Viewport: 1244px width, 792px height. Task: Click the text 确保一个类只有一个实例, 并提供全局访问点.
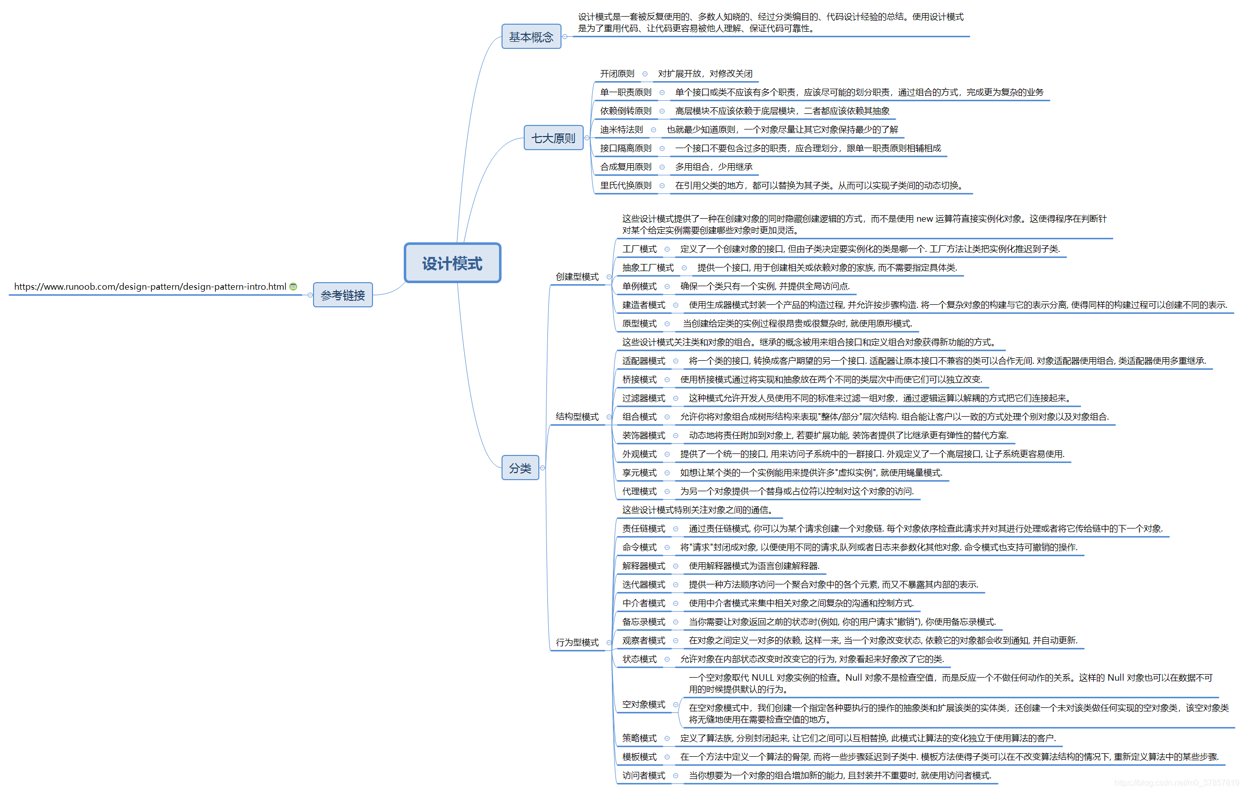(765, 286)
